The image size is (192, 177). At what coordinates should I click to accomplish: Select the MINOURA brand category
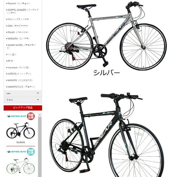tap(18, 39)
